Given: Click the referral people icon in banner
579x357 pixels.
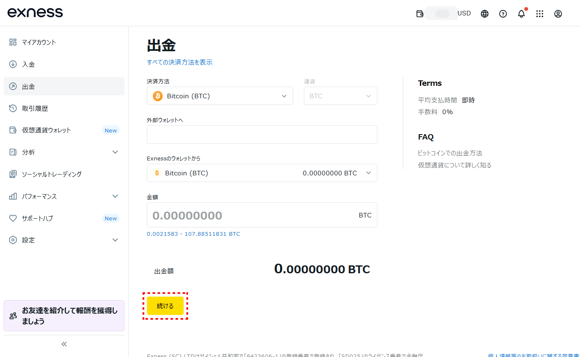Looking at the screenshot, I should click(x=13, y=316).
